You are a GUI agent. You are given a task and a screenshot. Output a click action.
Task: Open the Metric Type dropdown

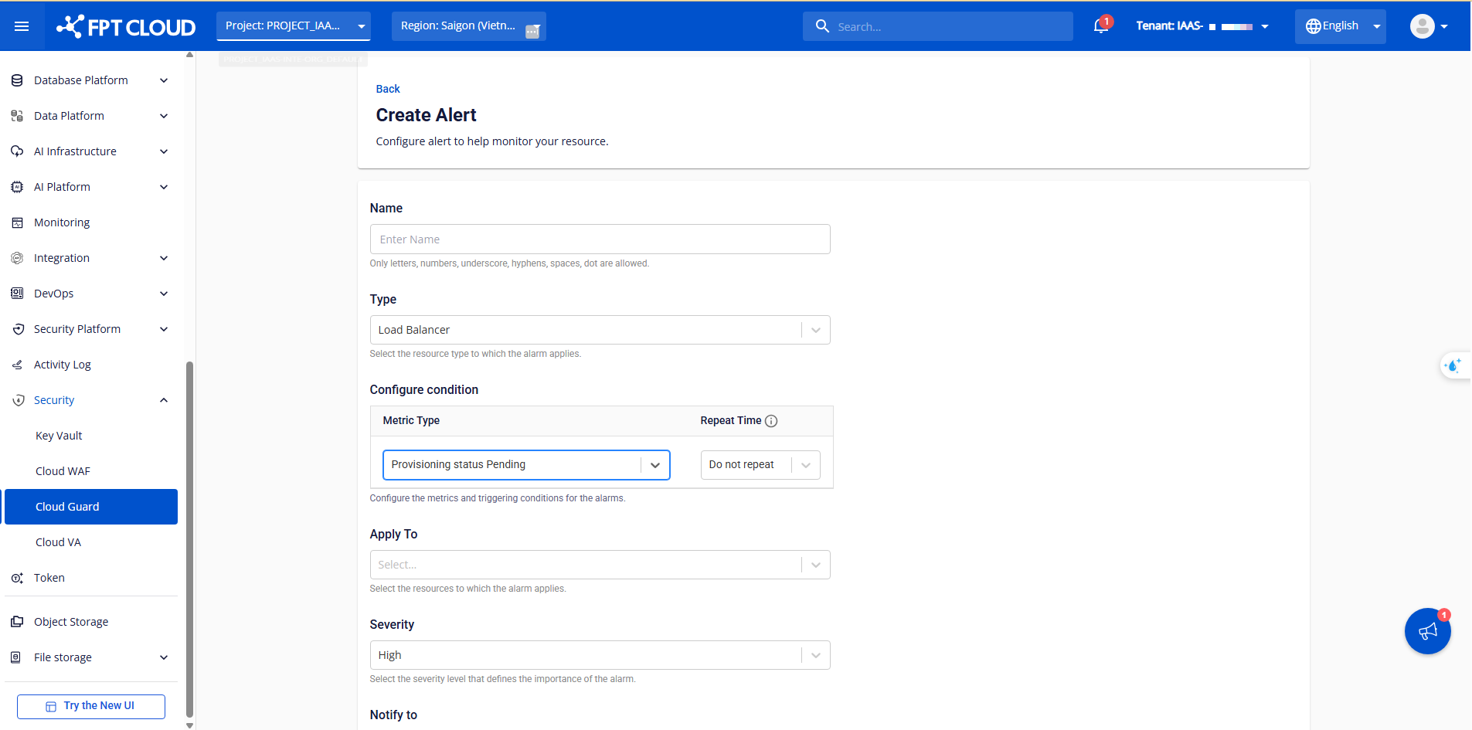tap(526, 465)
